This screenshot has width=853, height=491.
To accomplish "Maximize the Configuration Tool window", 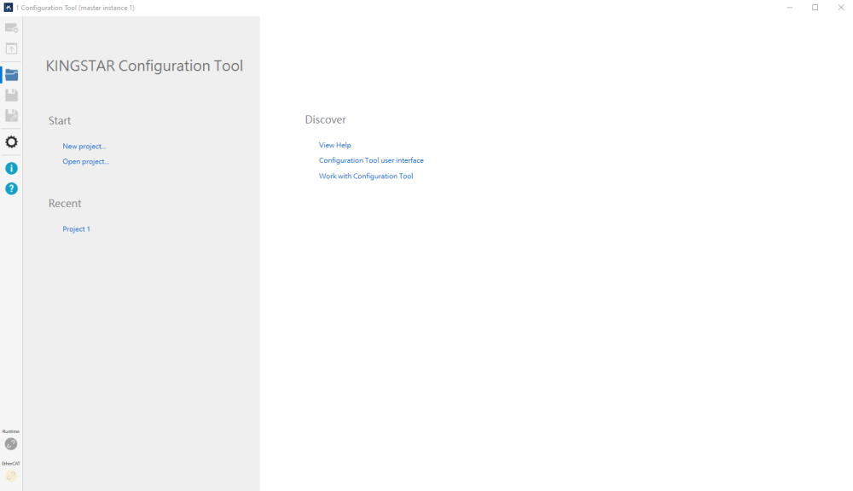I will (815, 8).
